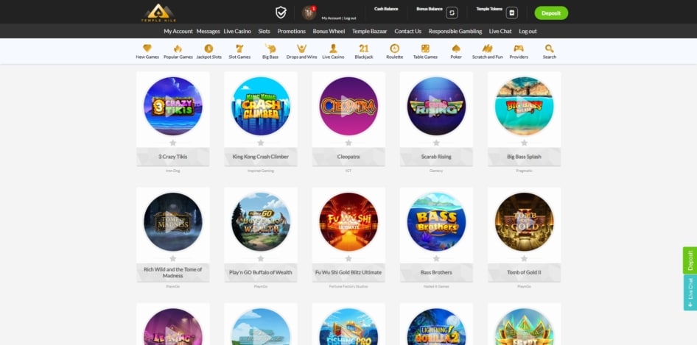Open Temple Bazaar from the navigation menu
This screenshot has width=697, height=345.
(x=369, y=32)
